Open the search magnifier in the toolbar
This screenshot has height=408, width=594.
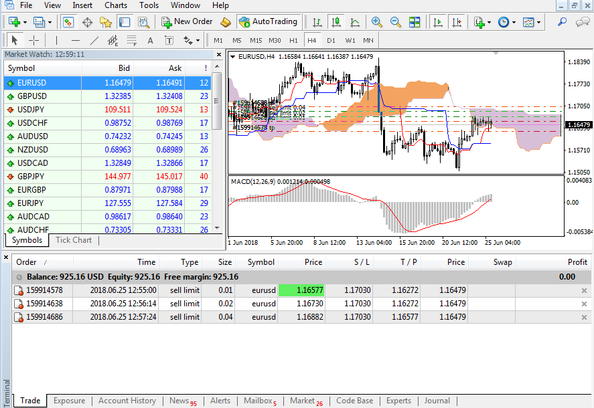pos(562,22)
